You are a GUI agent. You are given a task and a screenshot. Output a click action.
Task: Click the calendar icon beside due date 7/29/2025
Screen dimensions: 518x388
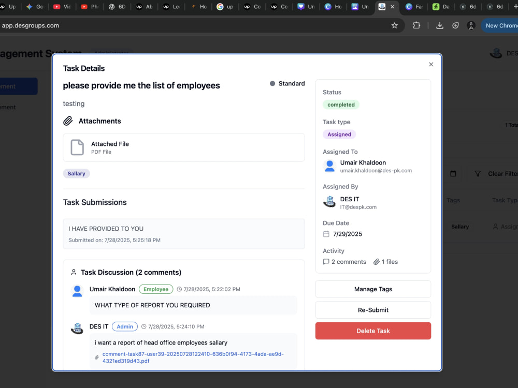pos(326,234)
